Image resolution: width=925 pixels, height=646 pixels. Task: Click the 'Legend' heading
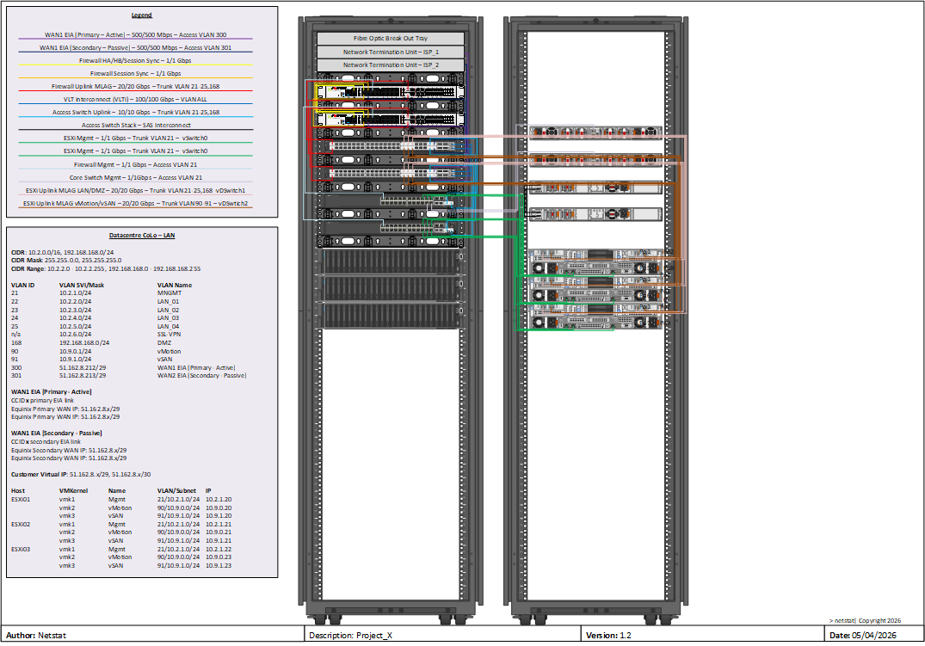coord(142,15)
